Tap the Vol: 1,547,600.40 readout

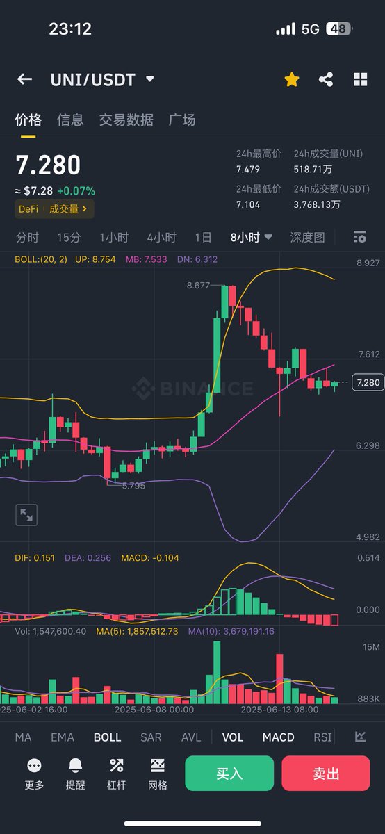(51, 631)
